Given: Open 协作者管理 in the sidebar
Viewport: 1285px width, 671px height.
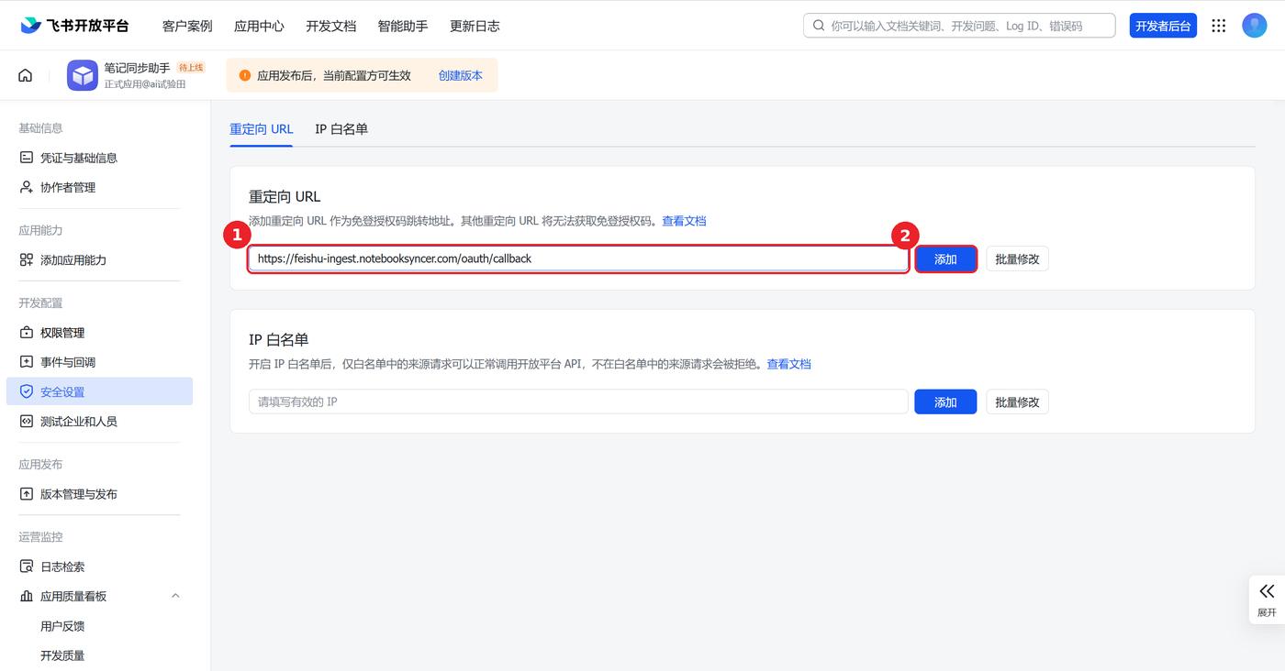Looking at the screenshot, I should (99, 187).
